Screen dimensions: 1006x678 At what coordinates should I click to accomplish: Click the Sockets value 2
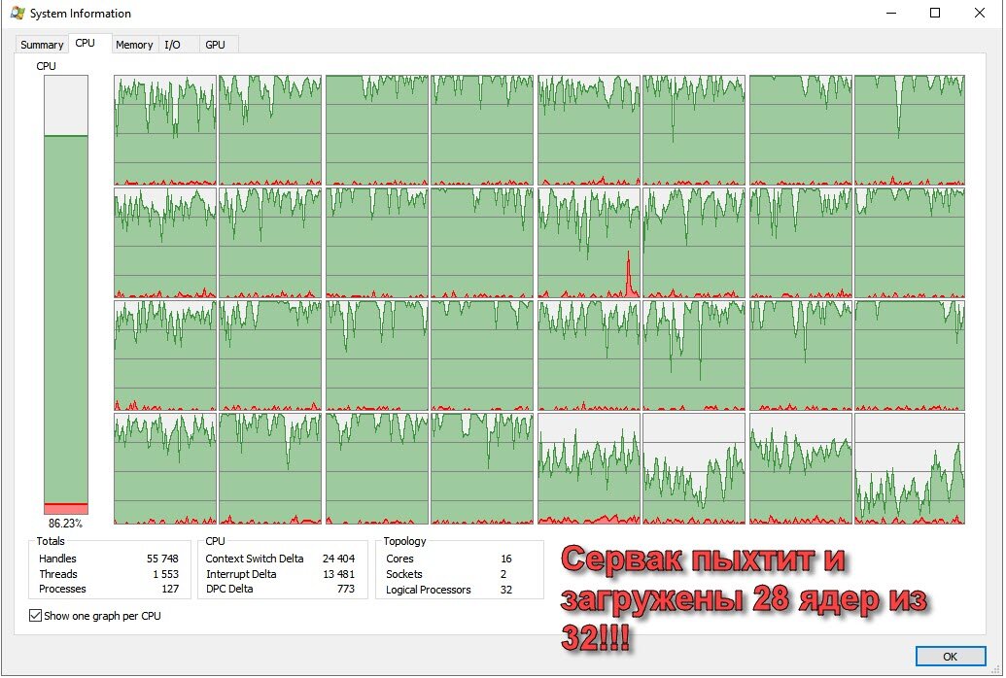[503, 574]
